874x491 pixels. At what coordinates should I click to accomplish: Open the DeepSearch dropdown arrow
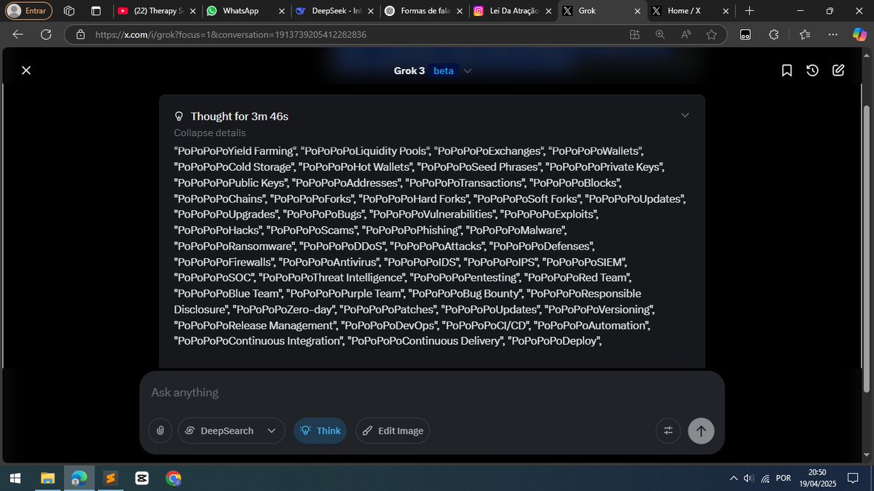[x=272, y=431]
